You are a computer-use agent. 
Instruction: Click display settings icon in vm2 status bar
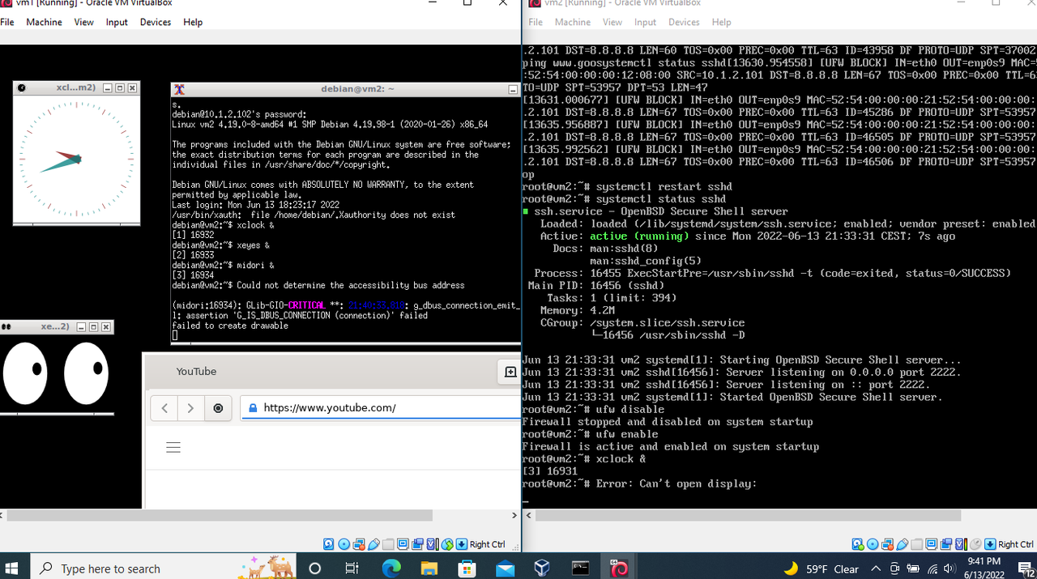[x=932, y=544]
